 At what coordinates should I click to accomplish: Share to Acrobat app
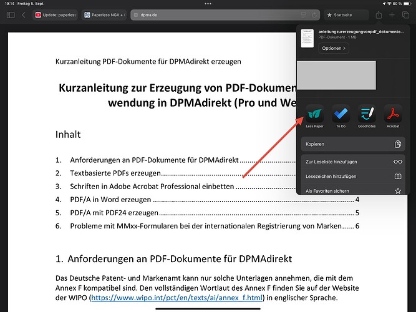tap(393, 116)
